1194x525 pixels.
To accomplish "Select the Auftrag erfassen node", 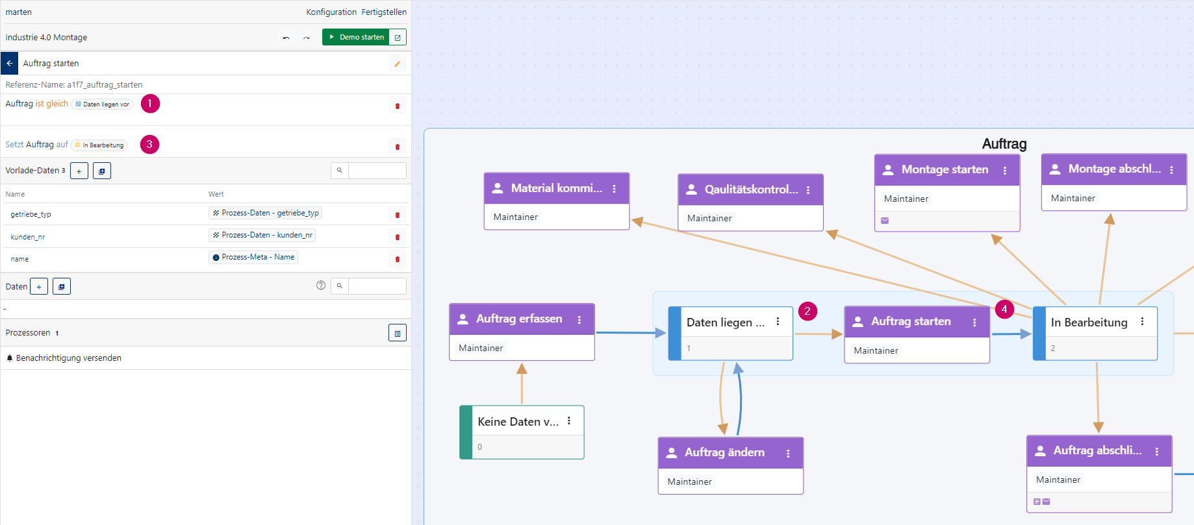I will coord(522,332).
